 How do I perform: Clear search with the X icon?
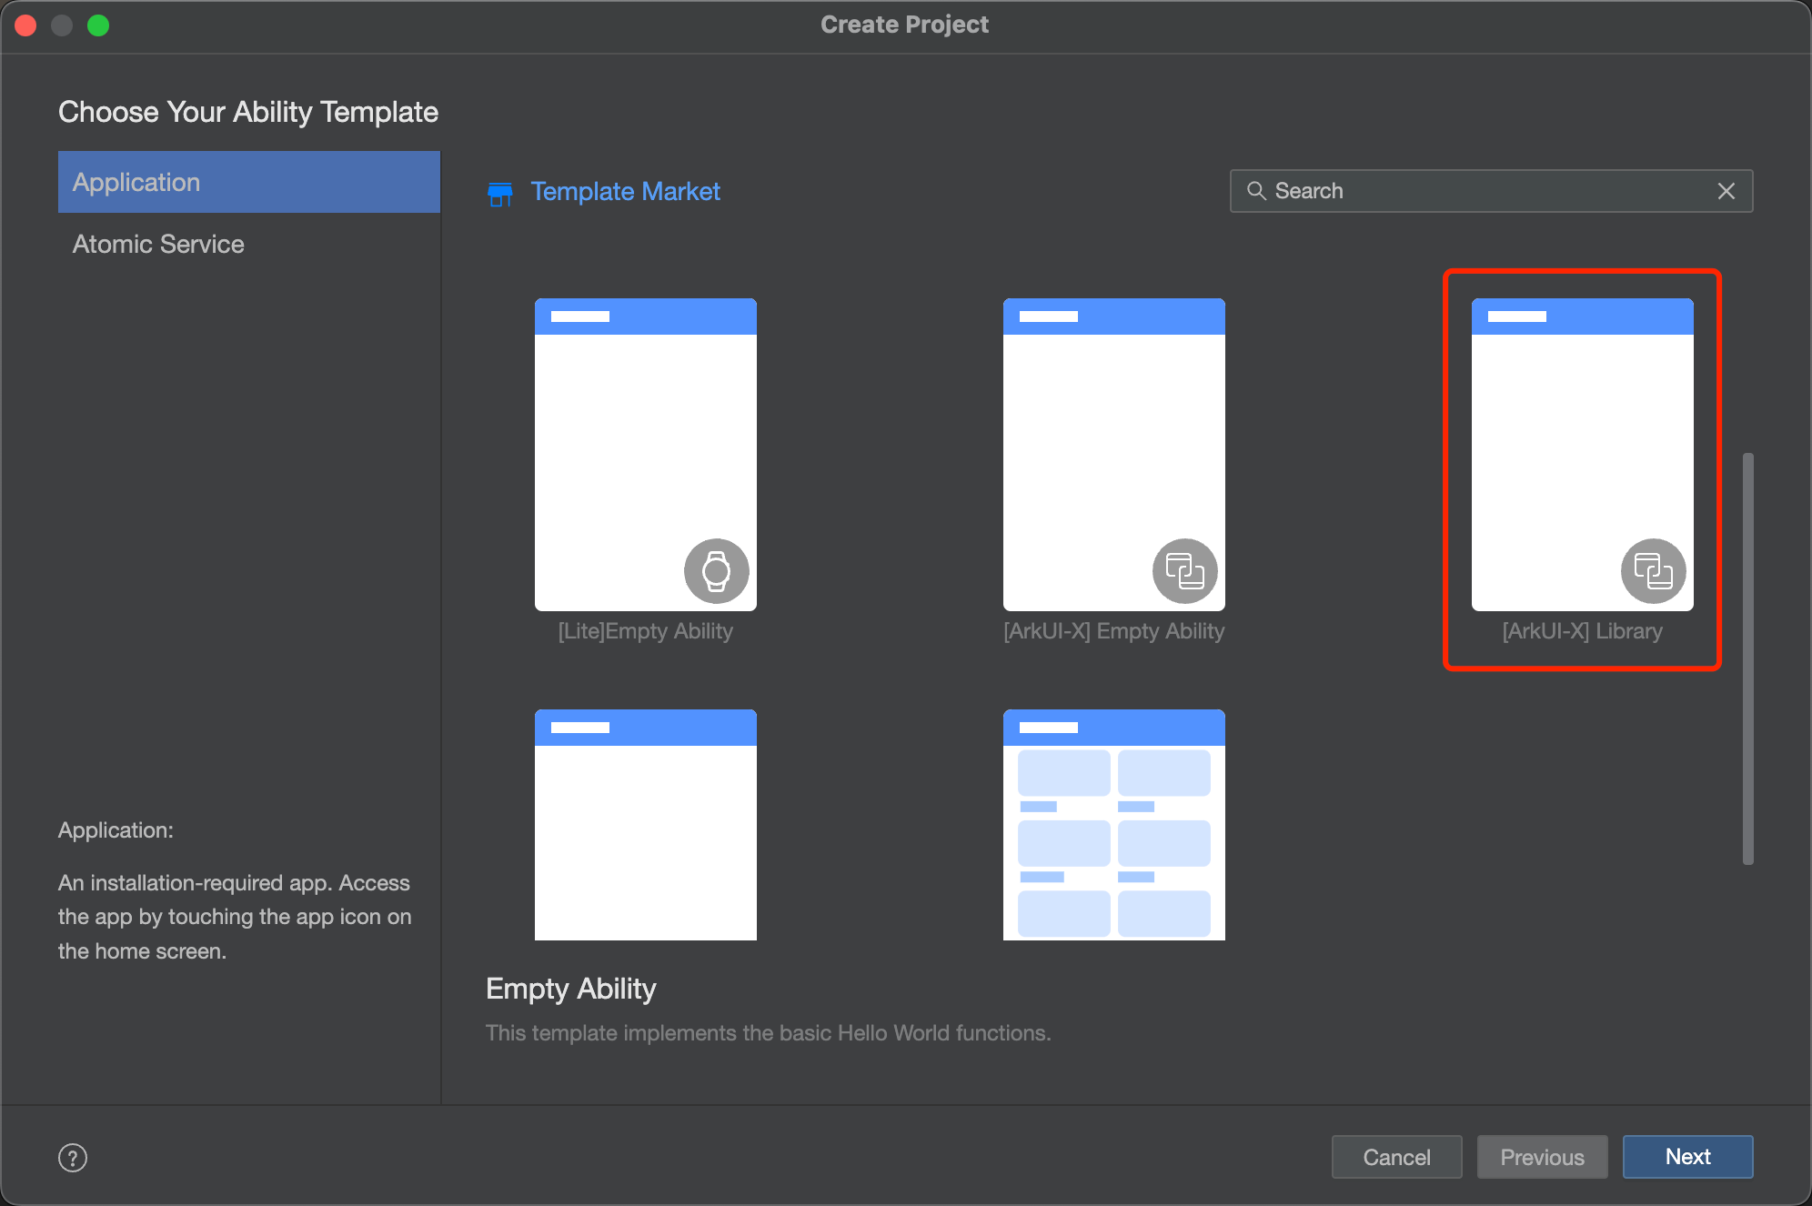[x=1726, y=191]
